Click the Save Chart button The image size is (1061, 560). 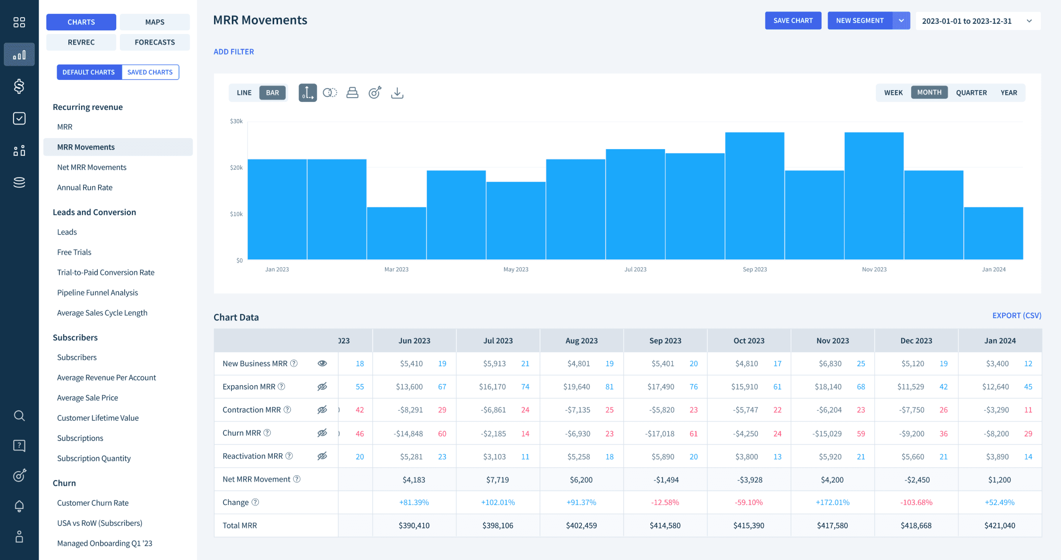point(792,21)
